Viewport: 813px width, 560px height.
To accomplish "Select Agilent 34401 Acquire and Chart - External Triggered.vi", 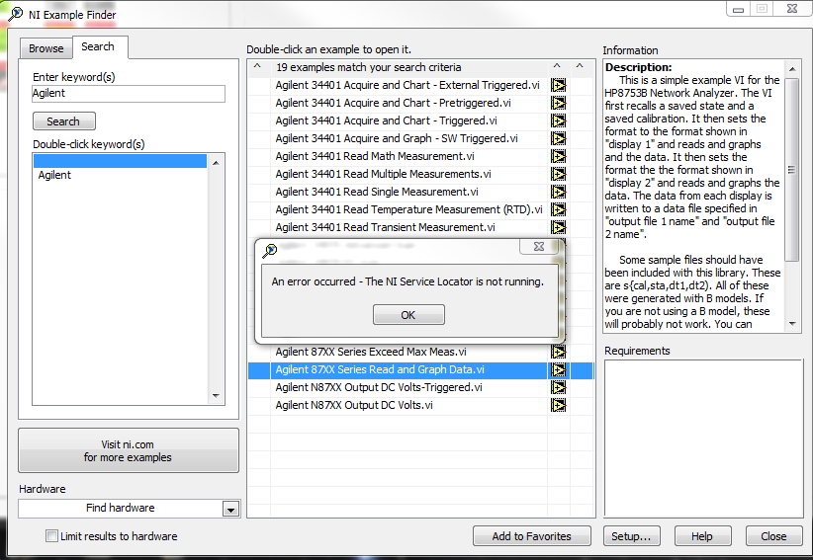I will click(x=407, y=85).
